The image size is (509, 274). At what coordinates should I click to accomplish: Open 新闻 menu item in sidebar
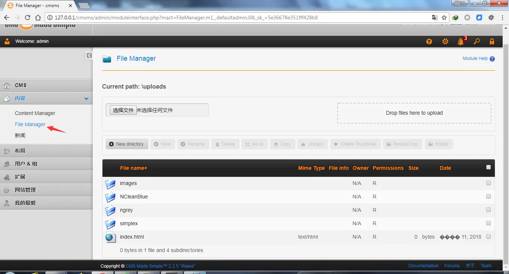point(20,136)
